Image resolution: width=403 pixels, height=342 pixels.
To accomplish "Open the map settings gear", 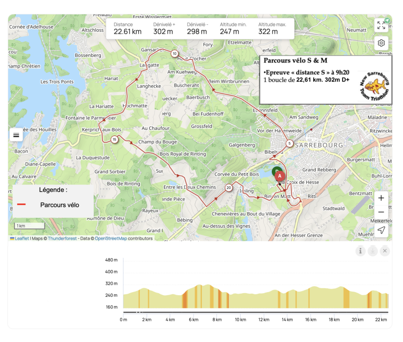I will 381,43.
